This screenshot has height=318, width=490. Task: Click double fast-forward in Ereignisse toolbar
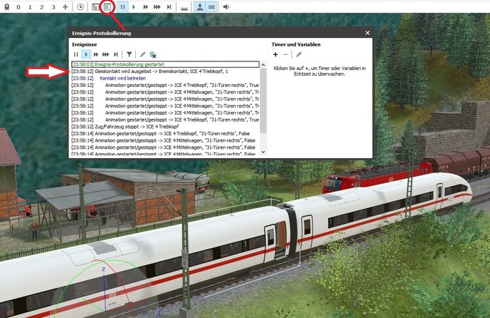tap(96, 54)
